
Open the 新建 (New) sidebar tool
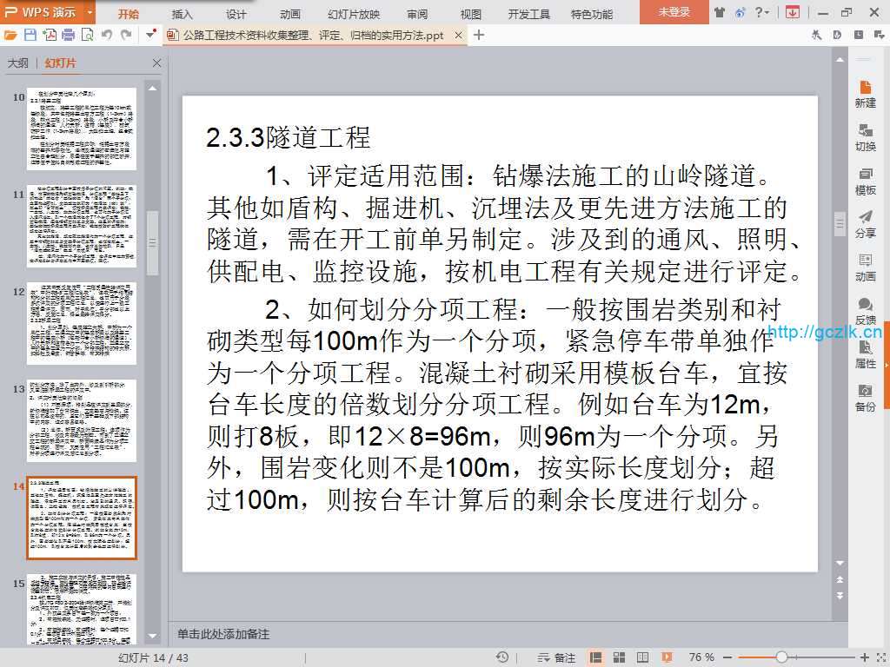865,94
